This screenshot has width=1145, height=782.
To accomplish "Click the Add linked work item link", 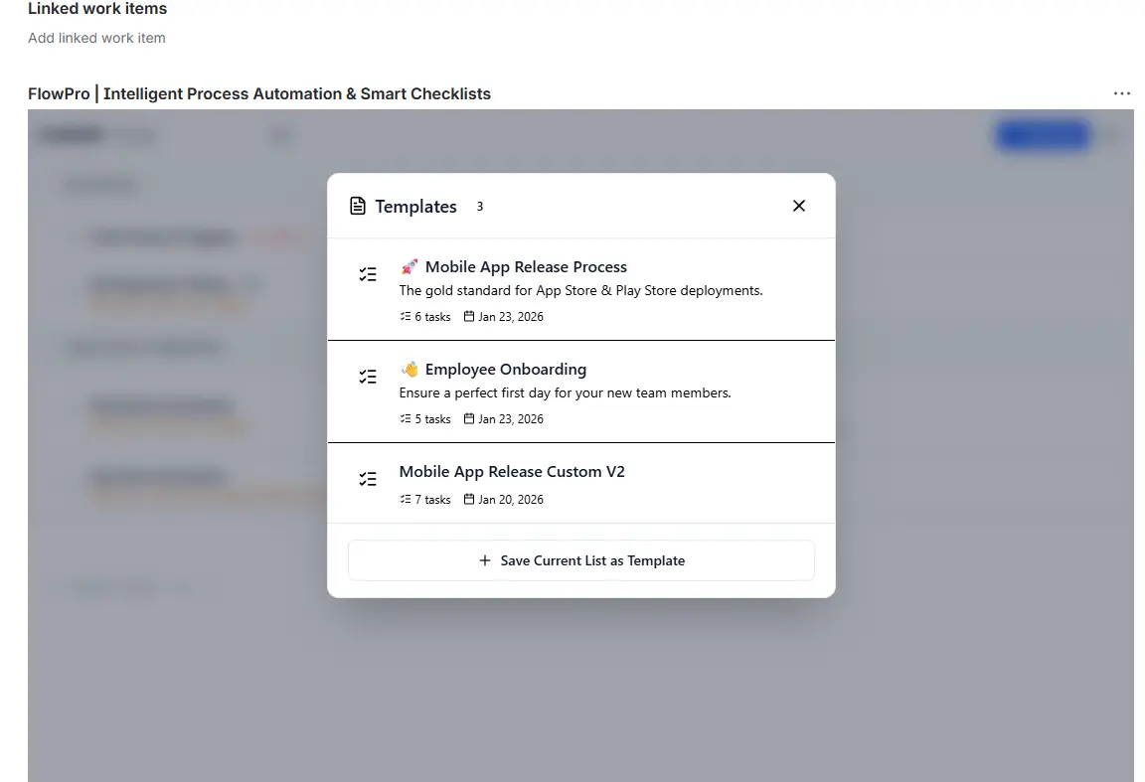I will click(x=96, y=38).
